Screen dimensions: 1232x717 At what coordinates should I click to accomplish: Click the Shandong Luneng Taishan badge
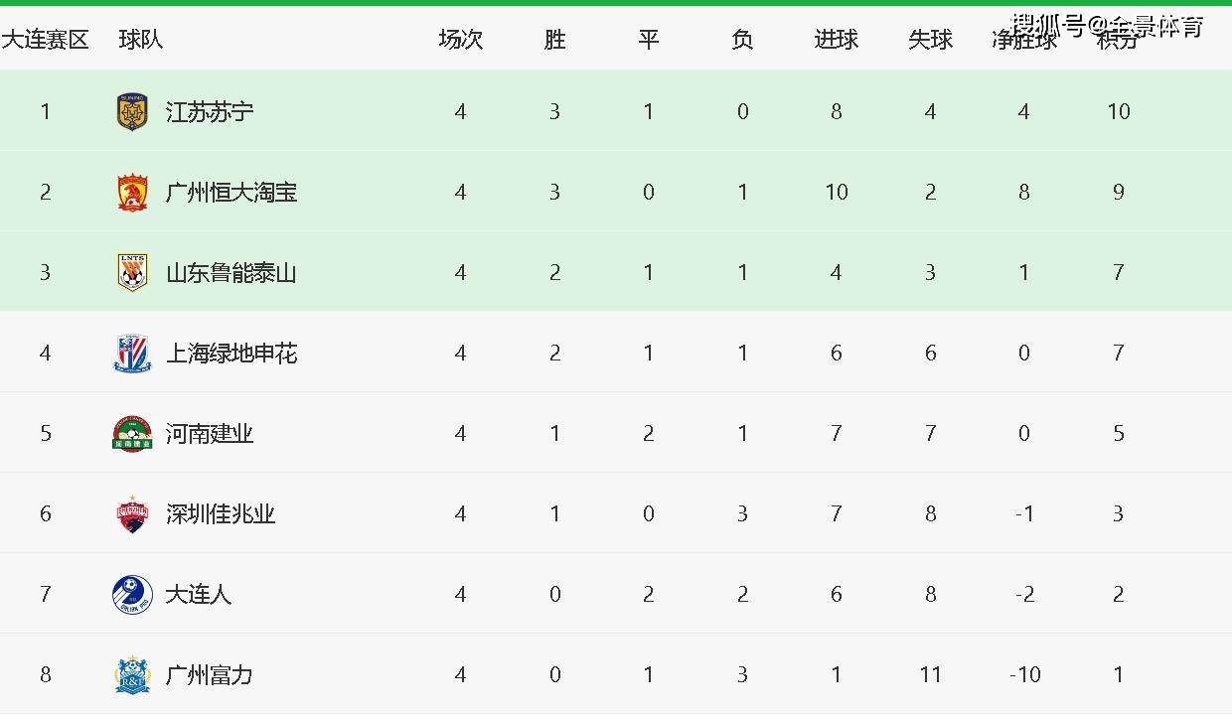point(132,272)
